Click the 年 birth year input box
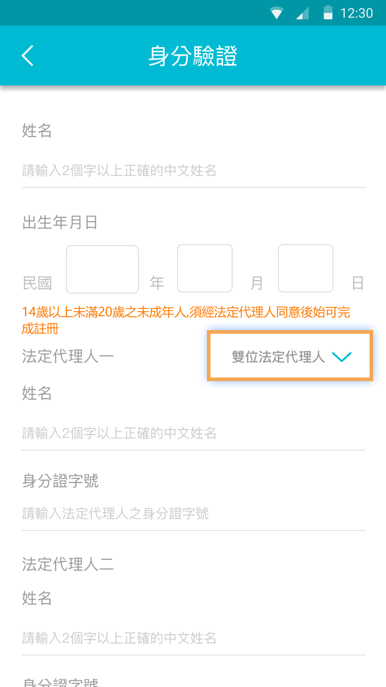Image resolution: width=386 pixels, height=687 pixels. tap(102, 268)
